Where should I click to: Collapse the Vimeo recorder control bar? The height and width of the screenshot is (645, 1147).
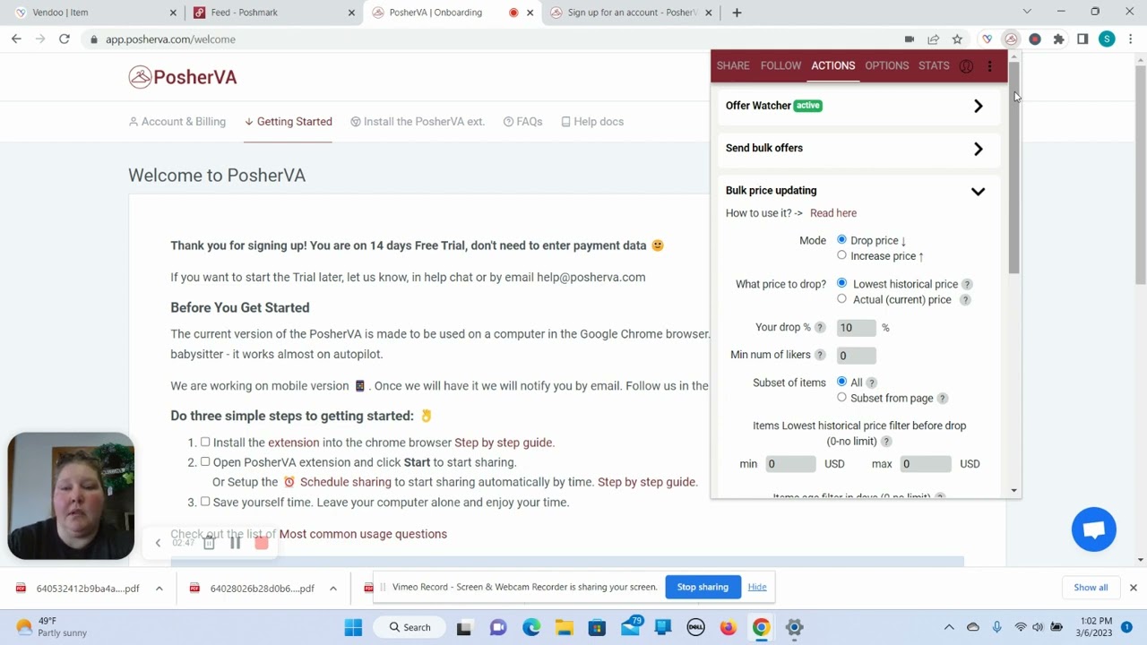tap(158, 543)
